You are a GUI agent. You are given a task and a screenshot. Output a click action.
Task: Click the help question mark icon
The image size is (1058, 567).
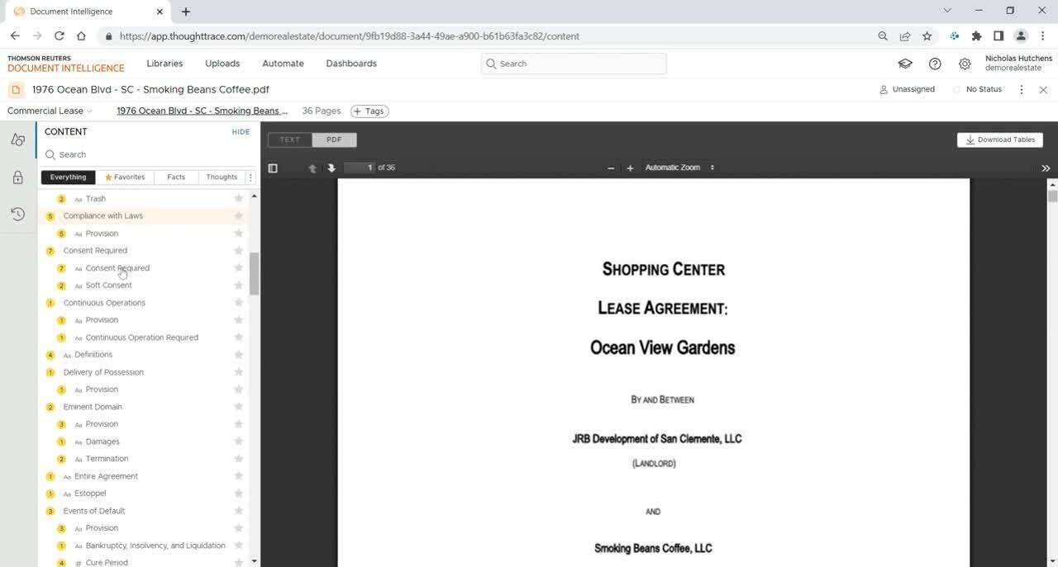[935, 64]
